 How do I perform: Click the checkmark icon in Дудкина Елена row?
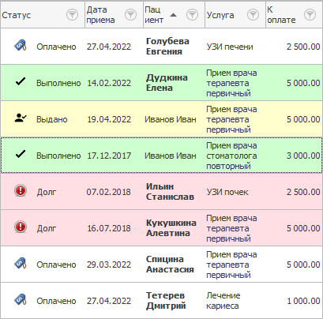coord(21,81)
